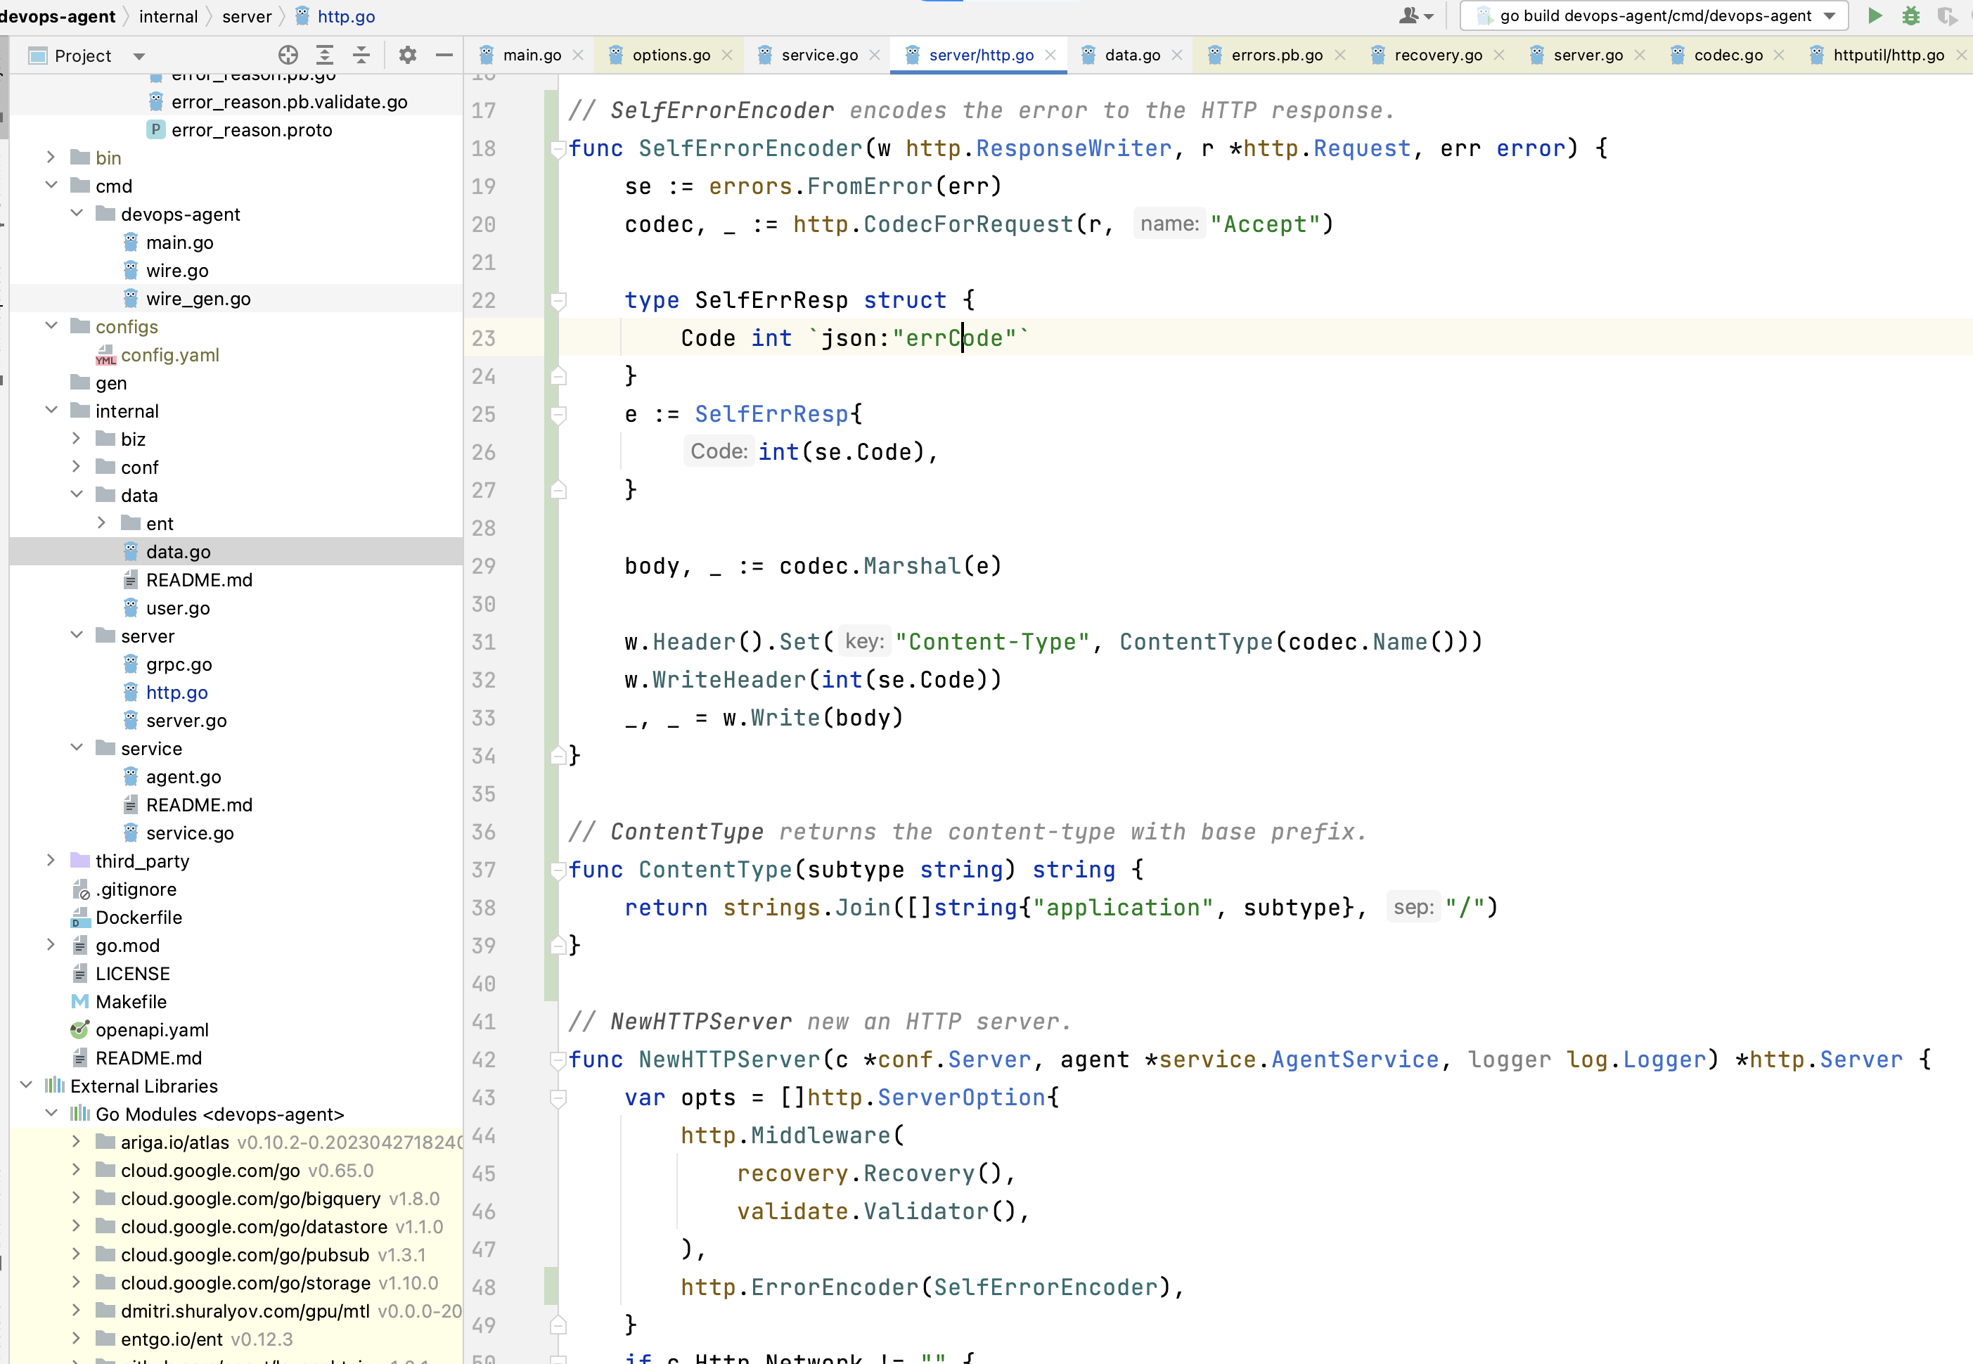Fold the SelfErrResp struct at line 22

tap(558, 301)
